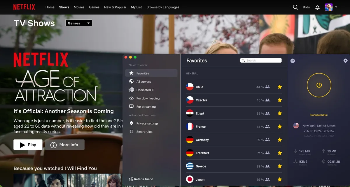Click the VPN IP address text

[319, 131]
